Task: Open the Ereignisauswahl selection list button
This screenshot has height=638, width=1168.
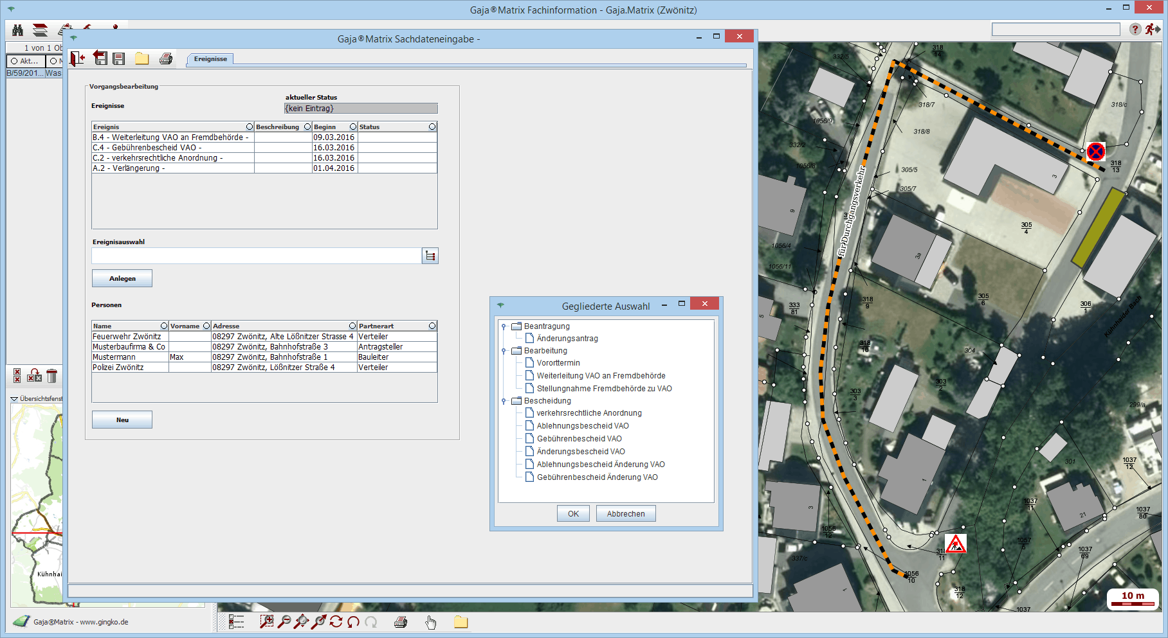Action: 430,256
